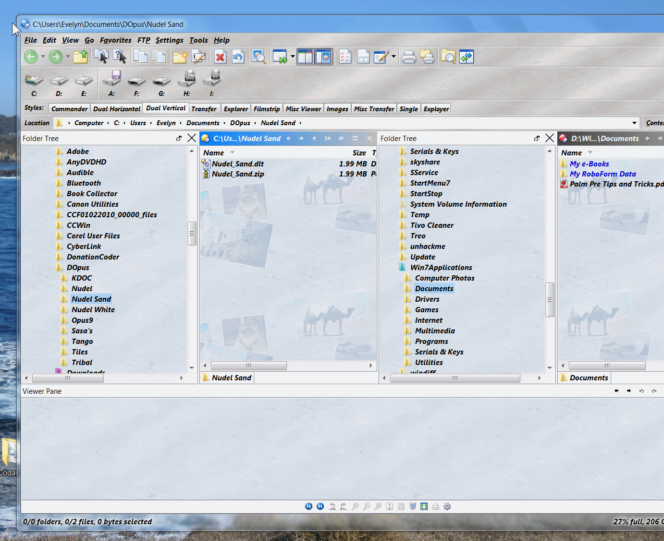This screenshot has height=541, width=664.
Task: Click the blue Undo arrow icon
Action: pyautogui.click(x=238, y=57)
